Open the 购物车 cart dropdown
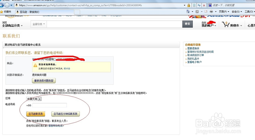This screenshot has height=140, width=255. pyautogui.click(x=236, y=26)
